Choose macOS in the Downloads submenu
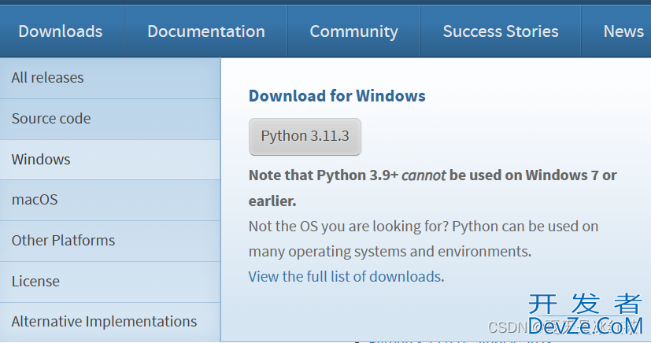 [110, 200]
